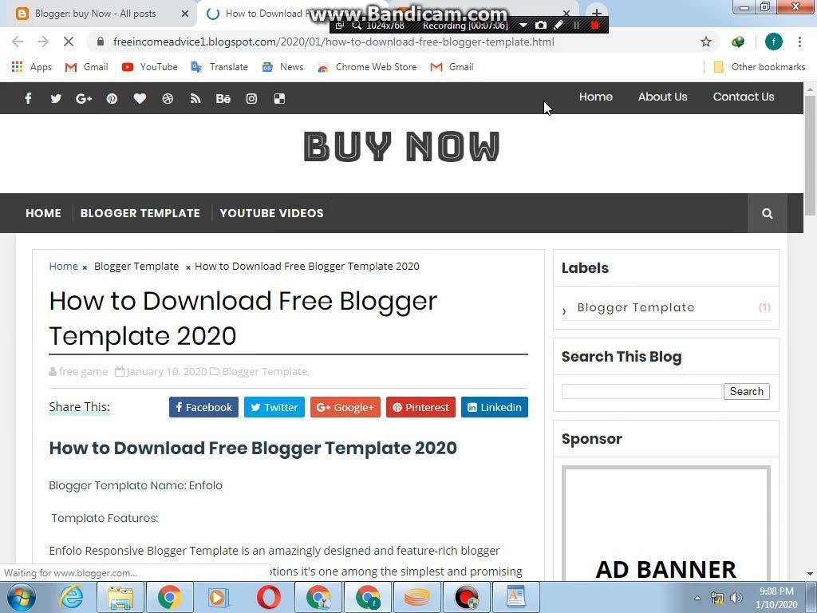Open the YOUTUBE VIDEOS nav item
Image resolution: width=817 pixels, height=613 pixels.
pyautogui.click(x=271, y=213)
